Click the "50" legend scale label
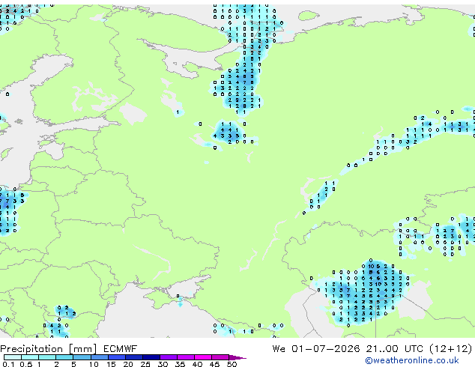This screenshot has width=475, height=367. click(232, 364)
